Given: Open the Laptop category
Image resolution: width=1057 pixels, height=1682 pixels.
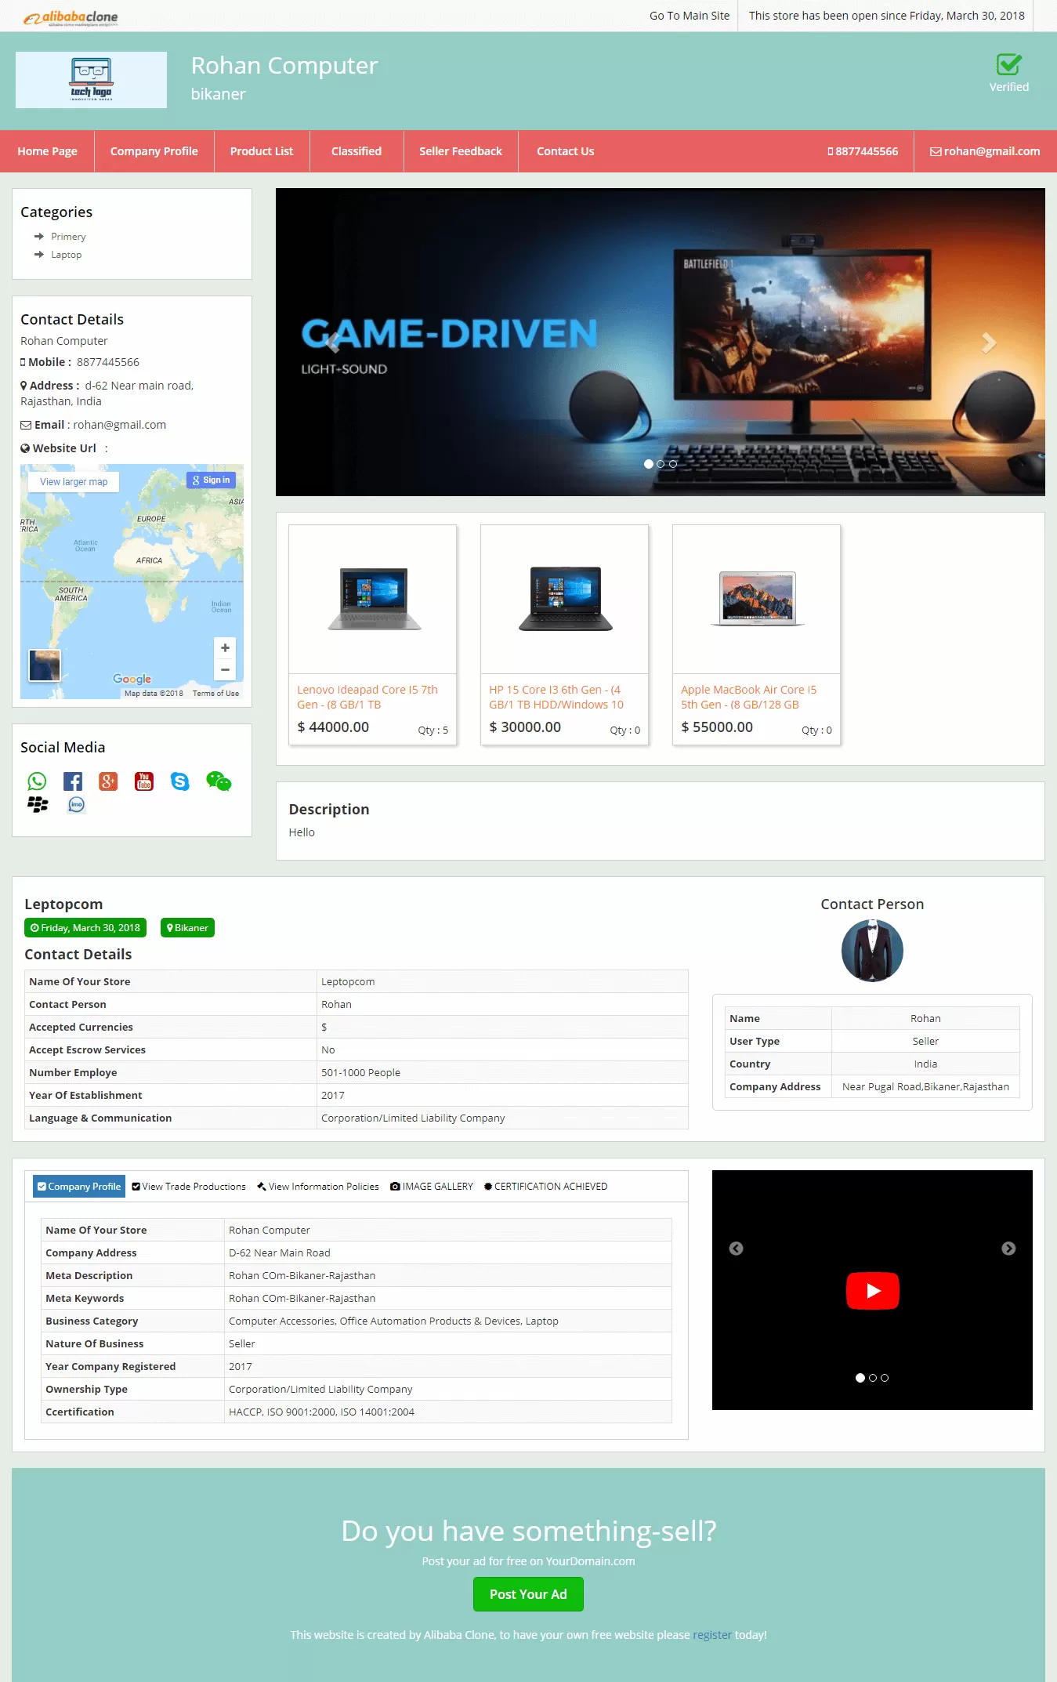Looking at the screenshot, I should click(x=66, y=255).
